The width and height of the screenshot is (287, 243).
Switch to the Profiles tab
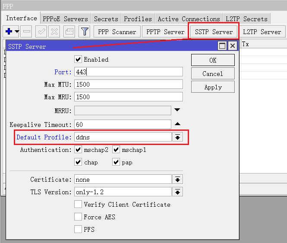point(138,19)
